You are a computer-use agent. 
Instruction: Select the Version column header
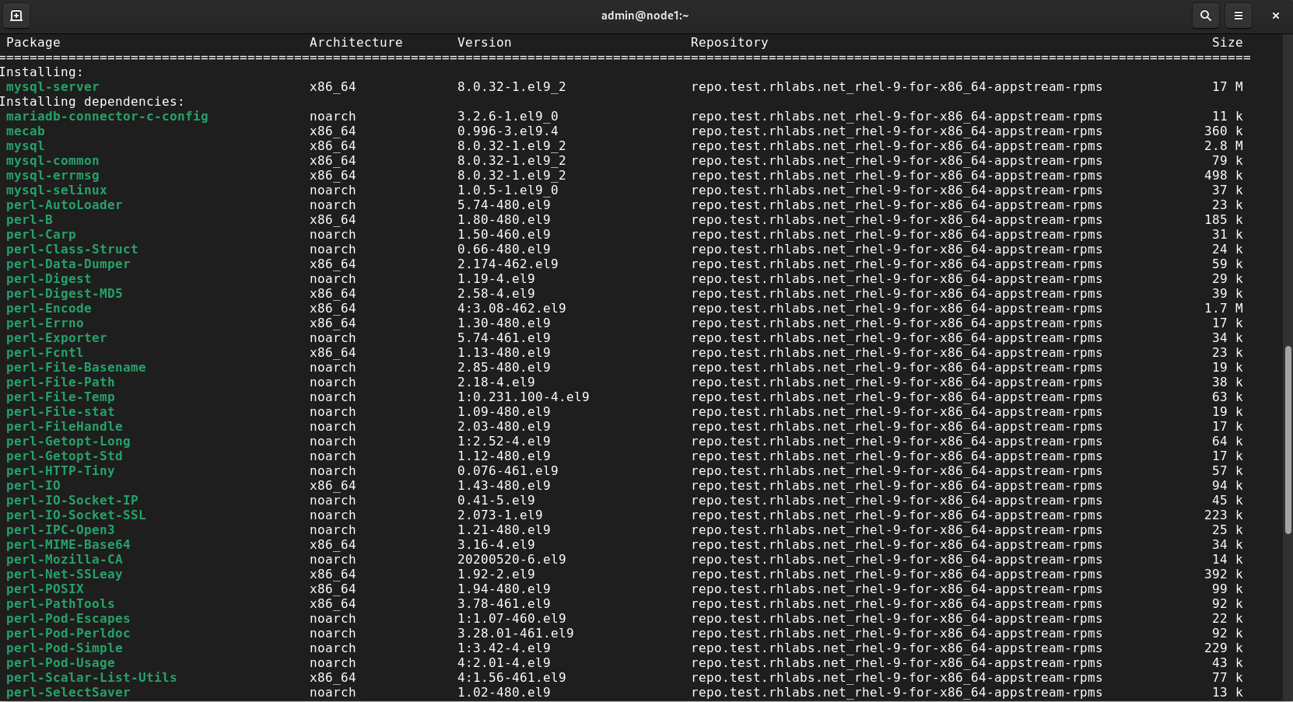point(485,43)
